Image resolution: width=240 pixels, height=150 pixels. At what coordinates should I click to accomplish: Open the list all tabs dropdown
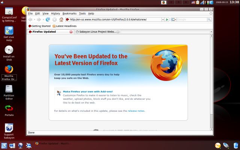(x=211, y=31)
